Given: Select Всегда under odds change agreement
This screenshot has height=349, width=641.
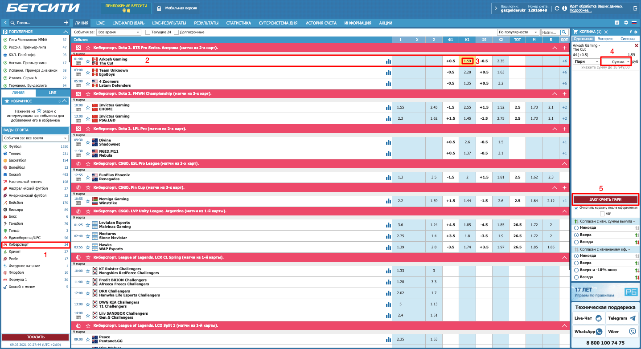Looking at the screenshot, I should click(x=577, y=277).
